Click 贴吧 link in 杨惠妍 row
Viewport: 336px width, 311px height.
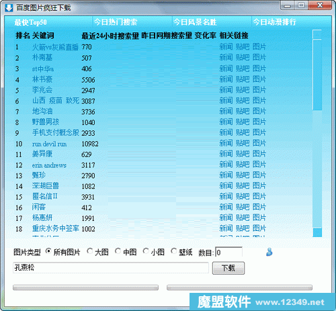[243, 218]
